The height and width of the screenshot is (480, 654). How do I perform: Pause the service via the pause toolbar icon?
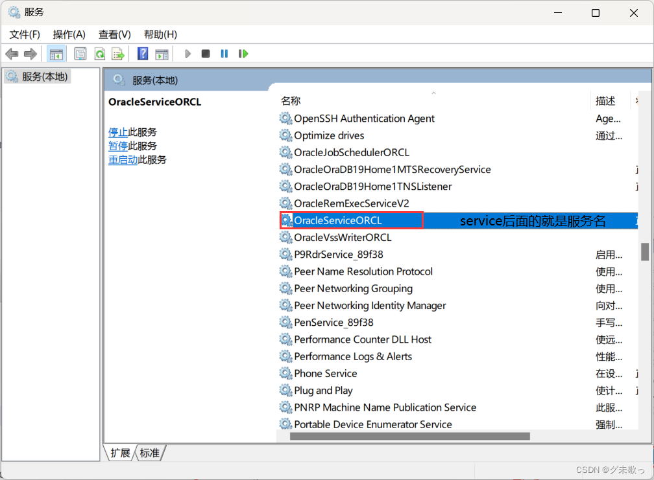(224, 53)
